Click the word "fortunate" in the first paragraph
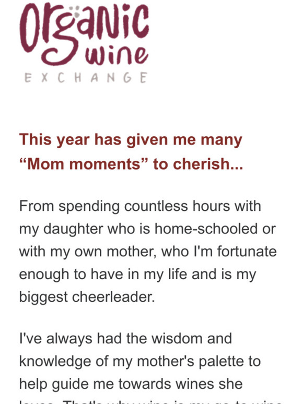Image resolution: width=303 pixels, height=404 pixels. click(x=247, y=252)
